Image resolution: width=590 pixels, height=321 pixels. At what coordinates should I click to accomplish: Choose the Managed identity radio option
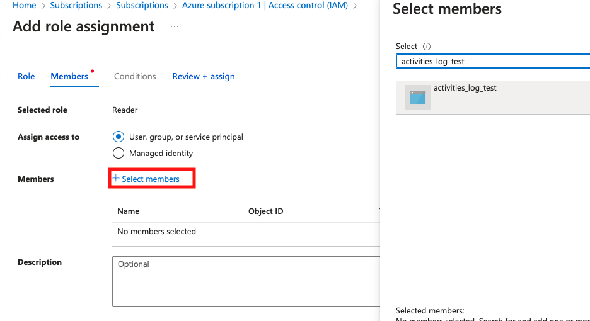coord(118,153)
